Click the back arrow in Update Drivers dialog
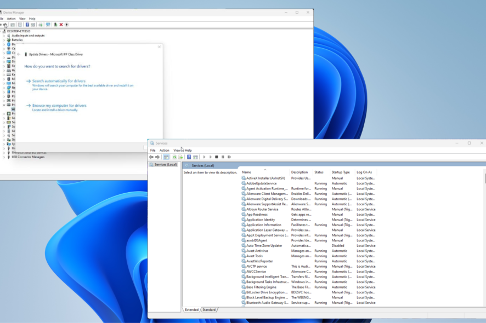 pos(19,54)
